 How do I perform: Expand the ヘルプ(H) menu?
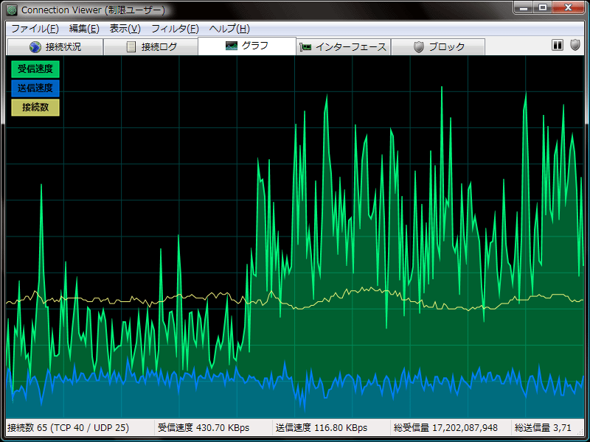(x=229, y=29)
